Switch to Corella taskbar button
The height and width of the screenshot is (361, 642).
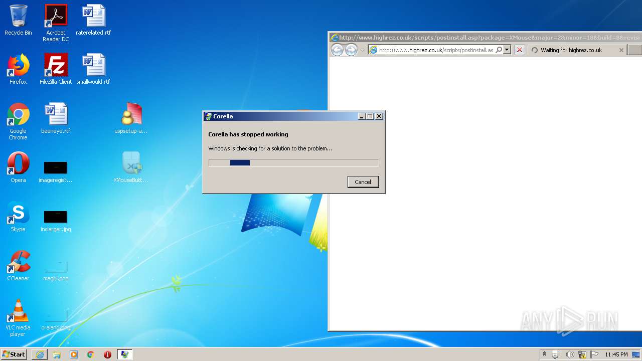tap(124, 354)
